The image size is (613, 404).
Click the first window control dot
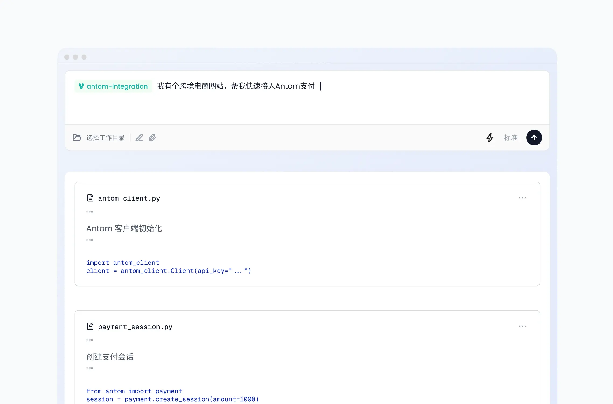pos(67,57)
